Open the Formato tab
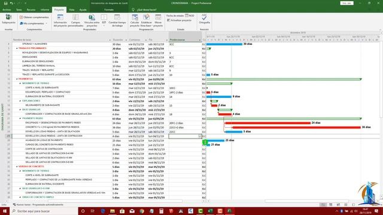383x215 pixels. coord(109,10)
